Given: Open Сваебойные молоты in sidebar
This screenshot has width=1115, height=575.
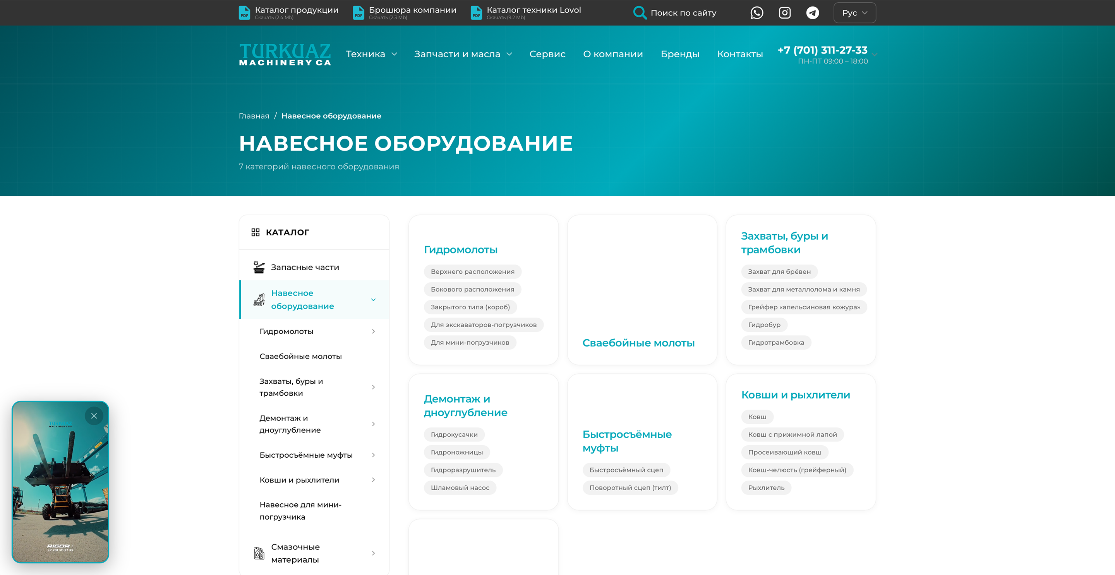Looking at the screenshot, I should tap(301, 356).
